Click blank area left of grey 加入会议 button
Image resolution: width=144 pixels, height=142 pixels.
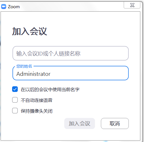(37, 123)
